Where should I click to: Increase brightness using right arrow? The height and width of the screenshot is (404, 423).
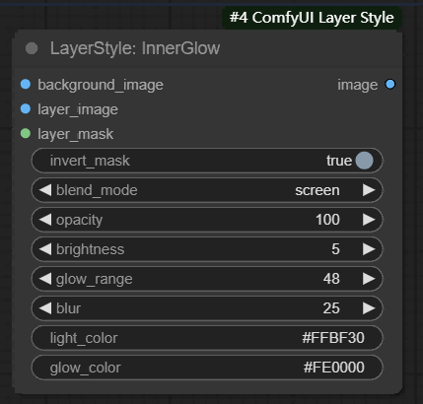tap(369, 249)
